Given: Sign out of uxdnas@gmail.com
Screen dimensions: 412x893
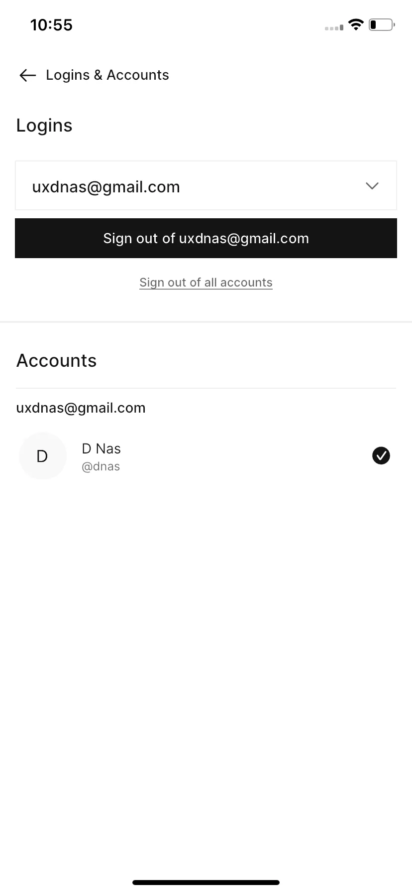Looking at the screenshot, I should pyautogui.click(x=206, y=238).
